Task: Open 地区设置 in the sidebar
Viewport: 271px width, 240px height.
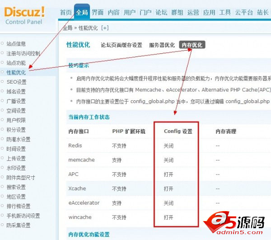Action: 16,197
